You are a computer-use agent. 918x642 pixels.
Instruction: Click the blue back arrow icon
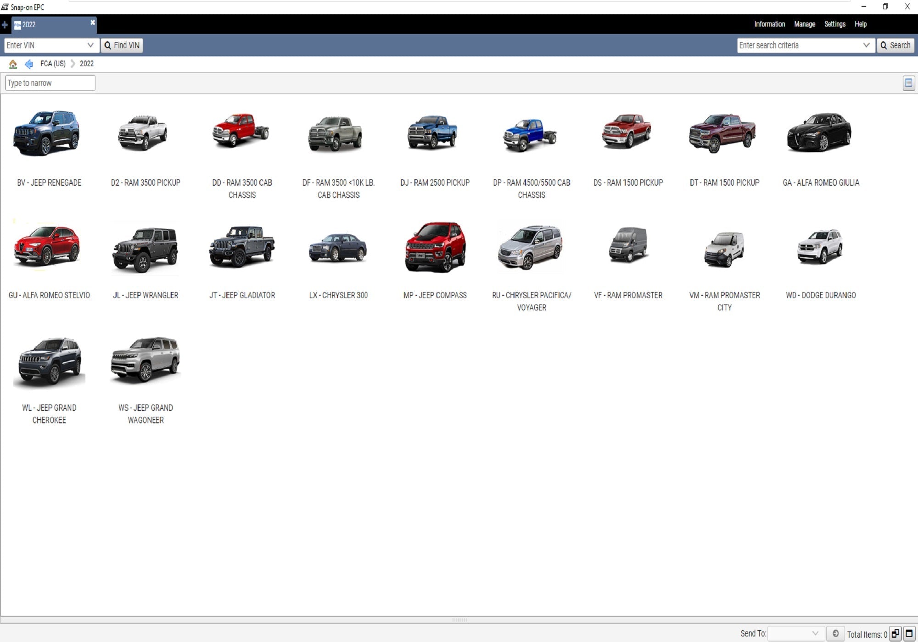click(x=29, y=64)
